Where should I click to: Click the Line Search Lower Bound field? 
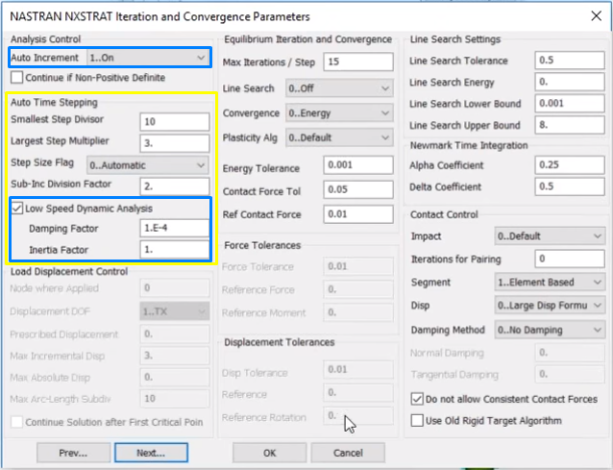[570, 103]
